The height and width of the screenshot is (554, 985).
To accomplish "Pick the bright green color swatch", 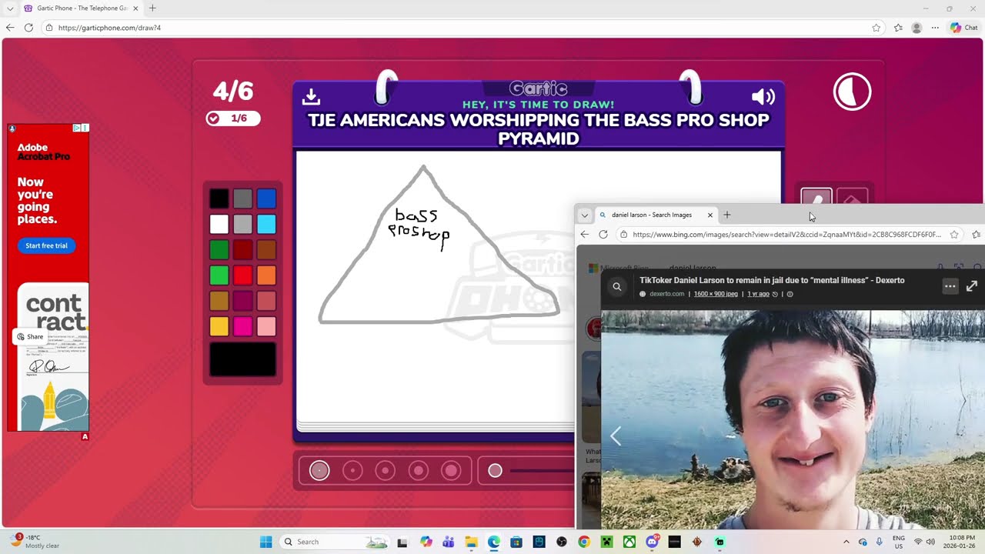I will tap(219, 275).
